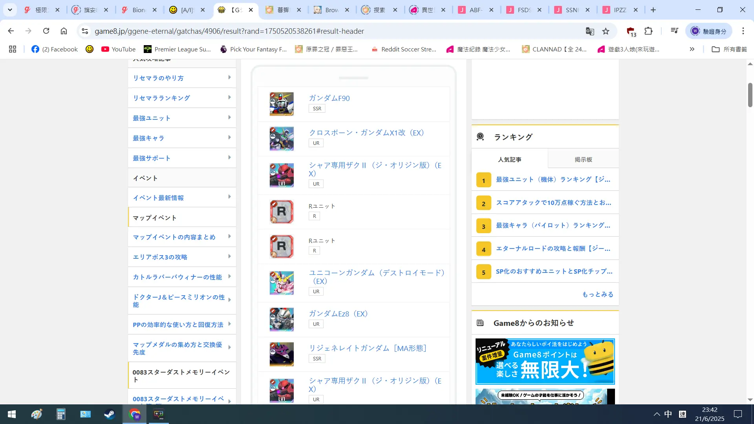Open the PPの効率的な使い方と回復方法 sidebar item

coord(182,324)
